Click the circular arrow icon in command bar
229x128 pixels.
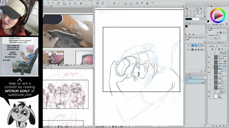click(x=97, y=3)
